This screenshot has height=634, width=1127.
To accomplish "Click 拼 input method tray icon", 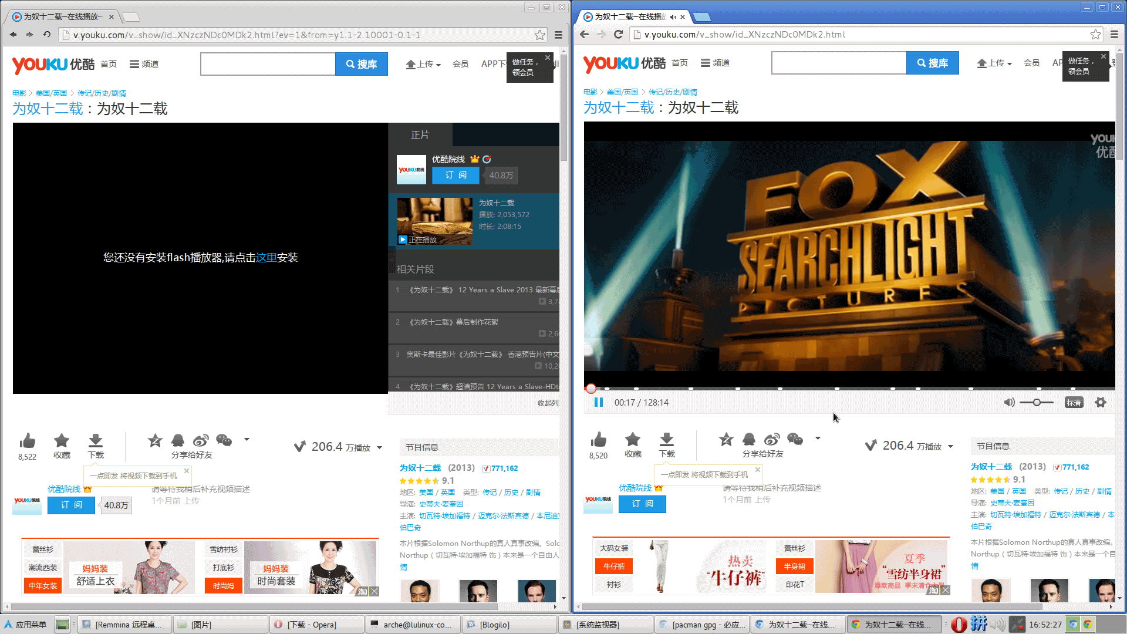I will point(978,624).
